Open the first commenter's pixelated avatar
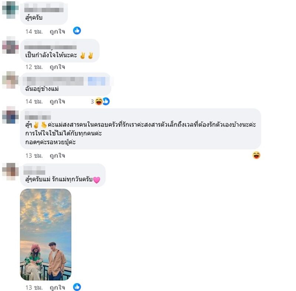 click(10, 10)
